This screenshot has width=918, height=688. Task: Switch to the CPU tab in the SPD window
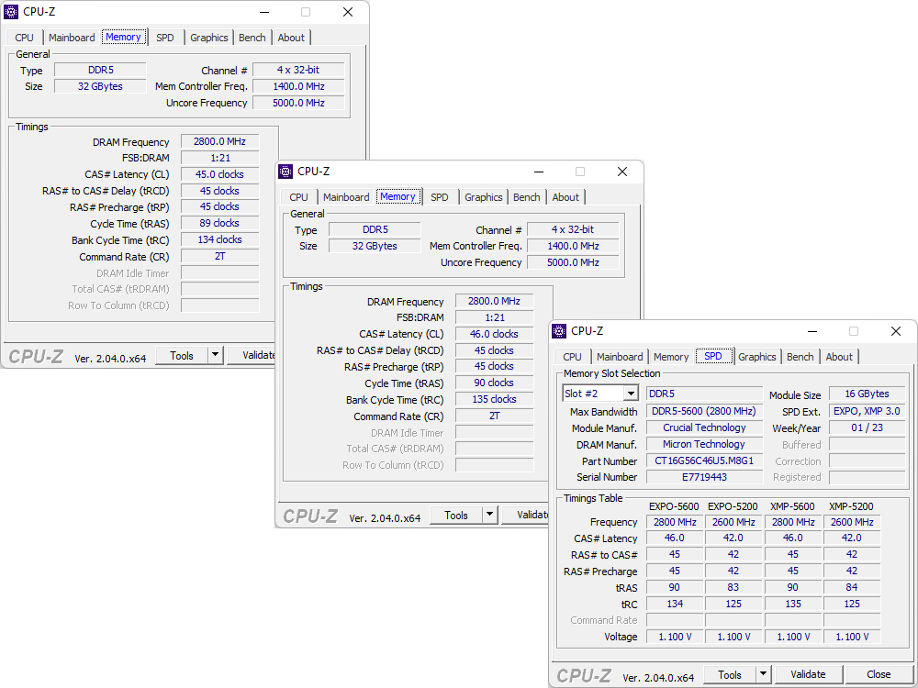pyautogui.click(x=572, y=357)
